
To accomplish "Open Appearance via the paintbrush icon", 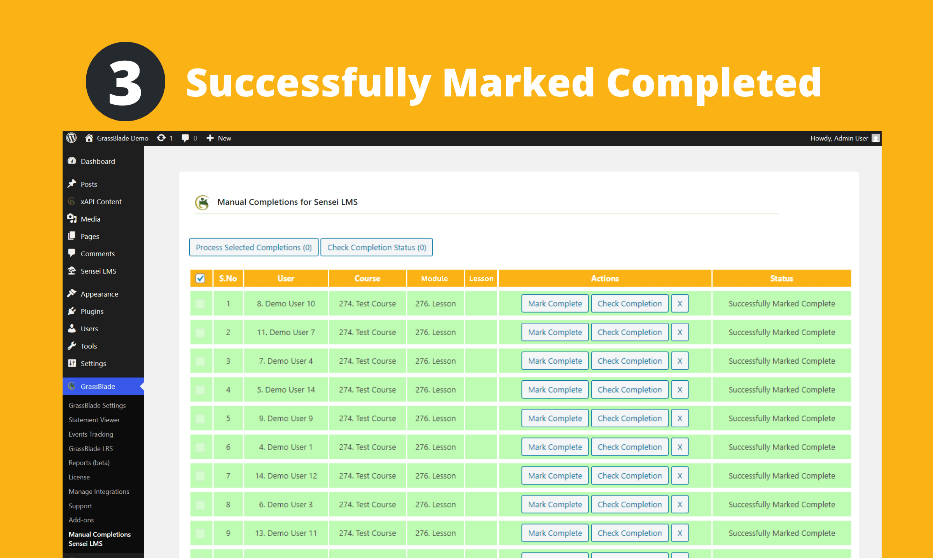I will (x=72, y=294).
